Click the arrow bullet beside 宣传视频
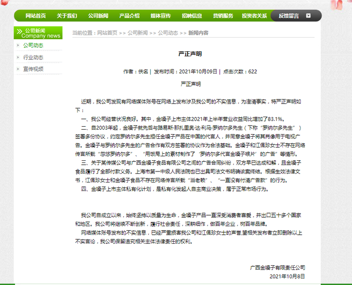Image resolution: width=352 pixels, height=285 pixels. (x=18, y=69)
